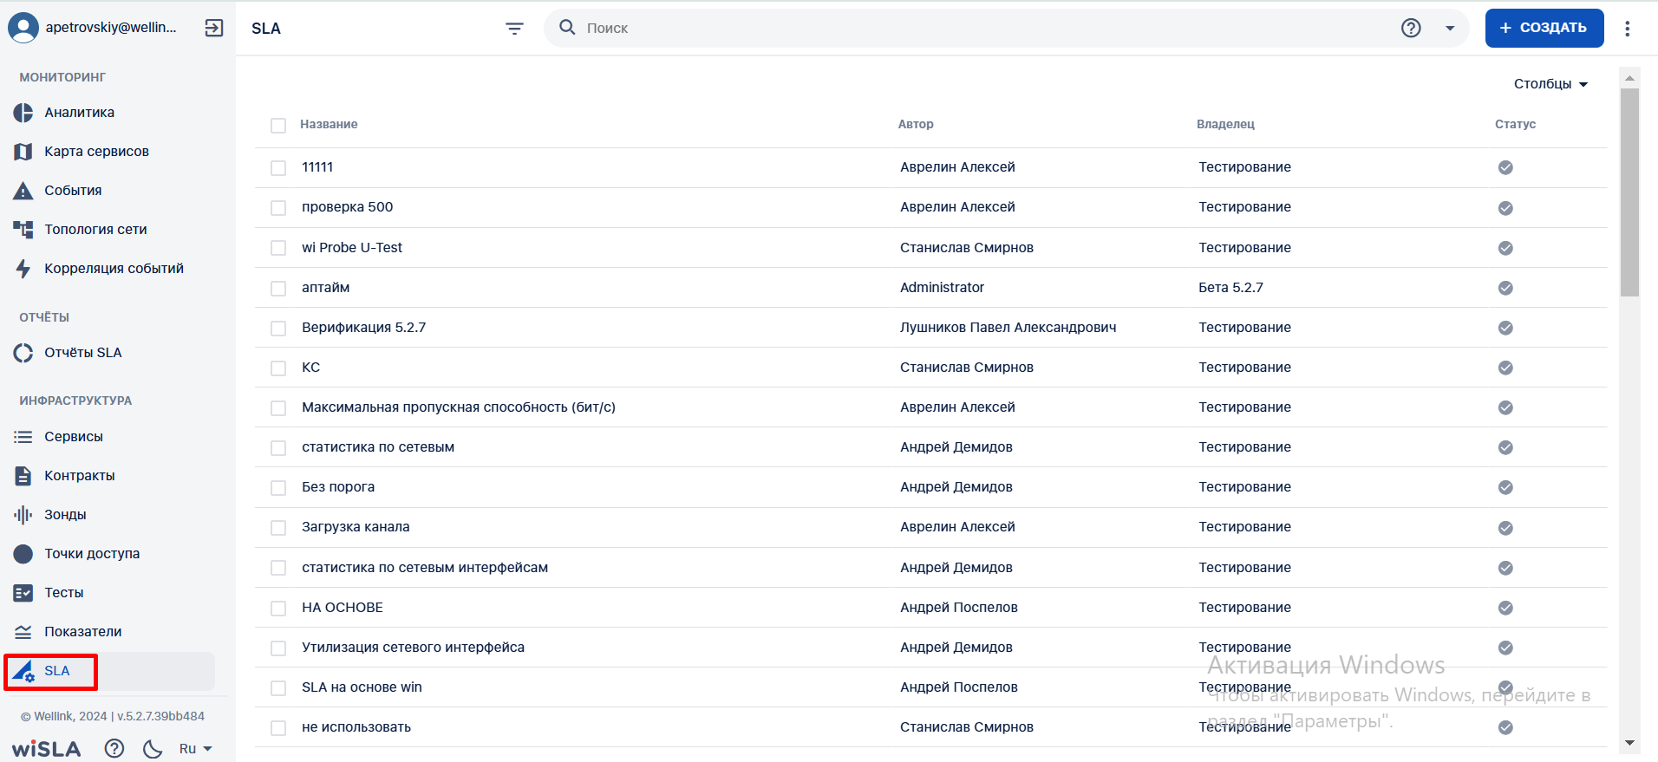Sort by the Автор column header

coord(916,125)
